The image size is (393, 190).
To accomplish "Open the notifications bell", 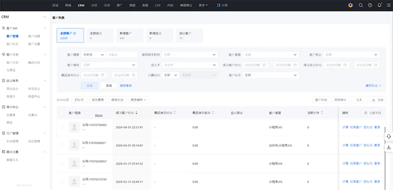I will coord(380,5).
